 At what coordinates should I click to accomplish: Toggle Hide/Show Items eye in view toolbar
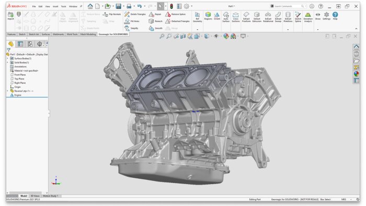point(216,36)
